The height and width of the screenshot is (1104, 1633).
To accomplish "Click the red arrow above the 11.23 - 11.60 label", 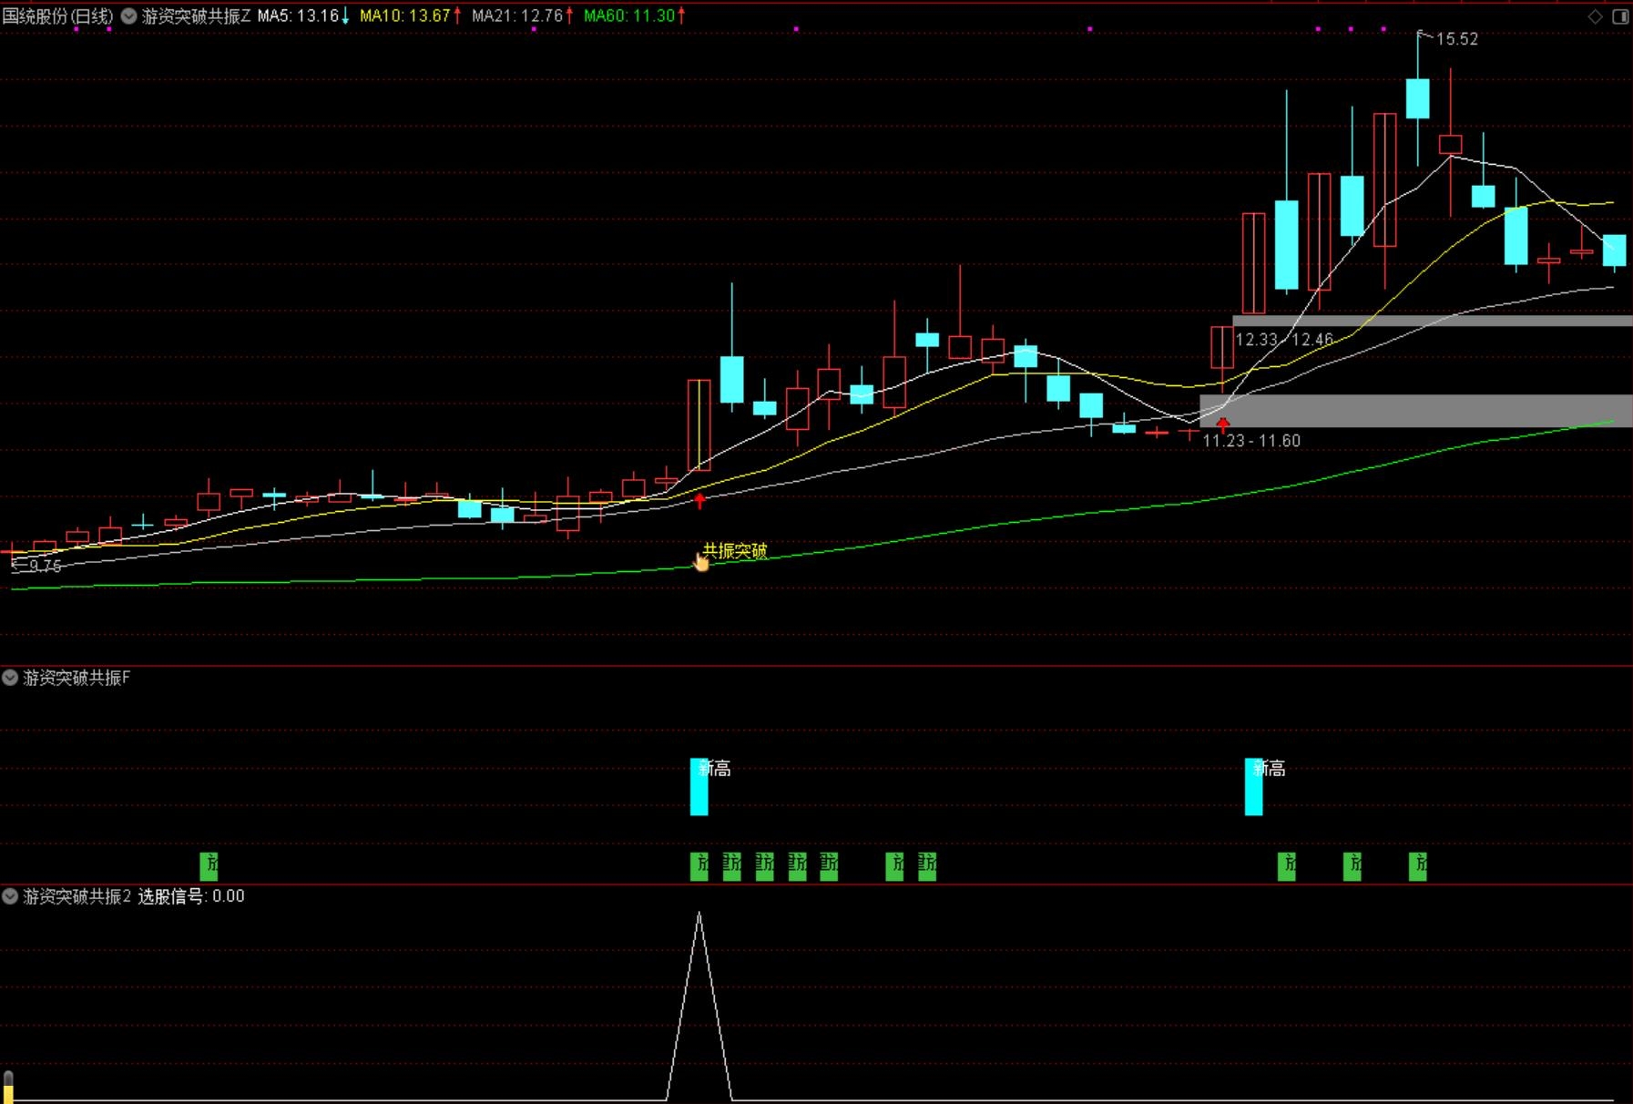I will tap(1222, 424).
